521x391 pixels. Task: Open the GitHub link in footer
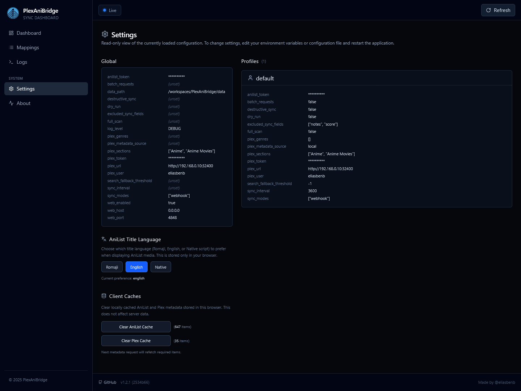tap(107, 382)
